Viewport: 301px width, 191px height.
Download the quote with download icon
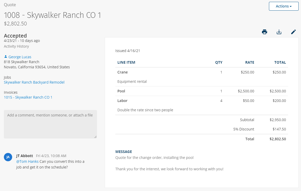pos(279,32)
